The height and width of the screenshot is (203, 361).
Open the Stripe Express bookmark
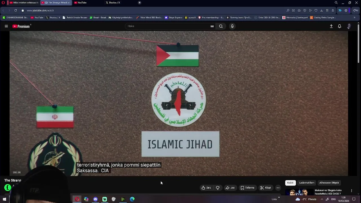[173, 17]
